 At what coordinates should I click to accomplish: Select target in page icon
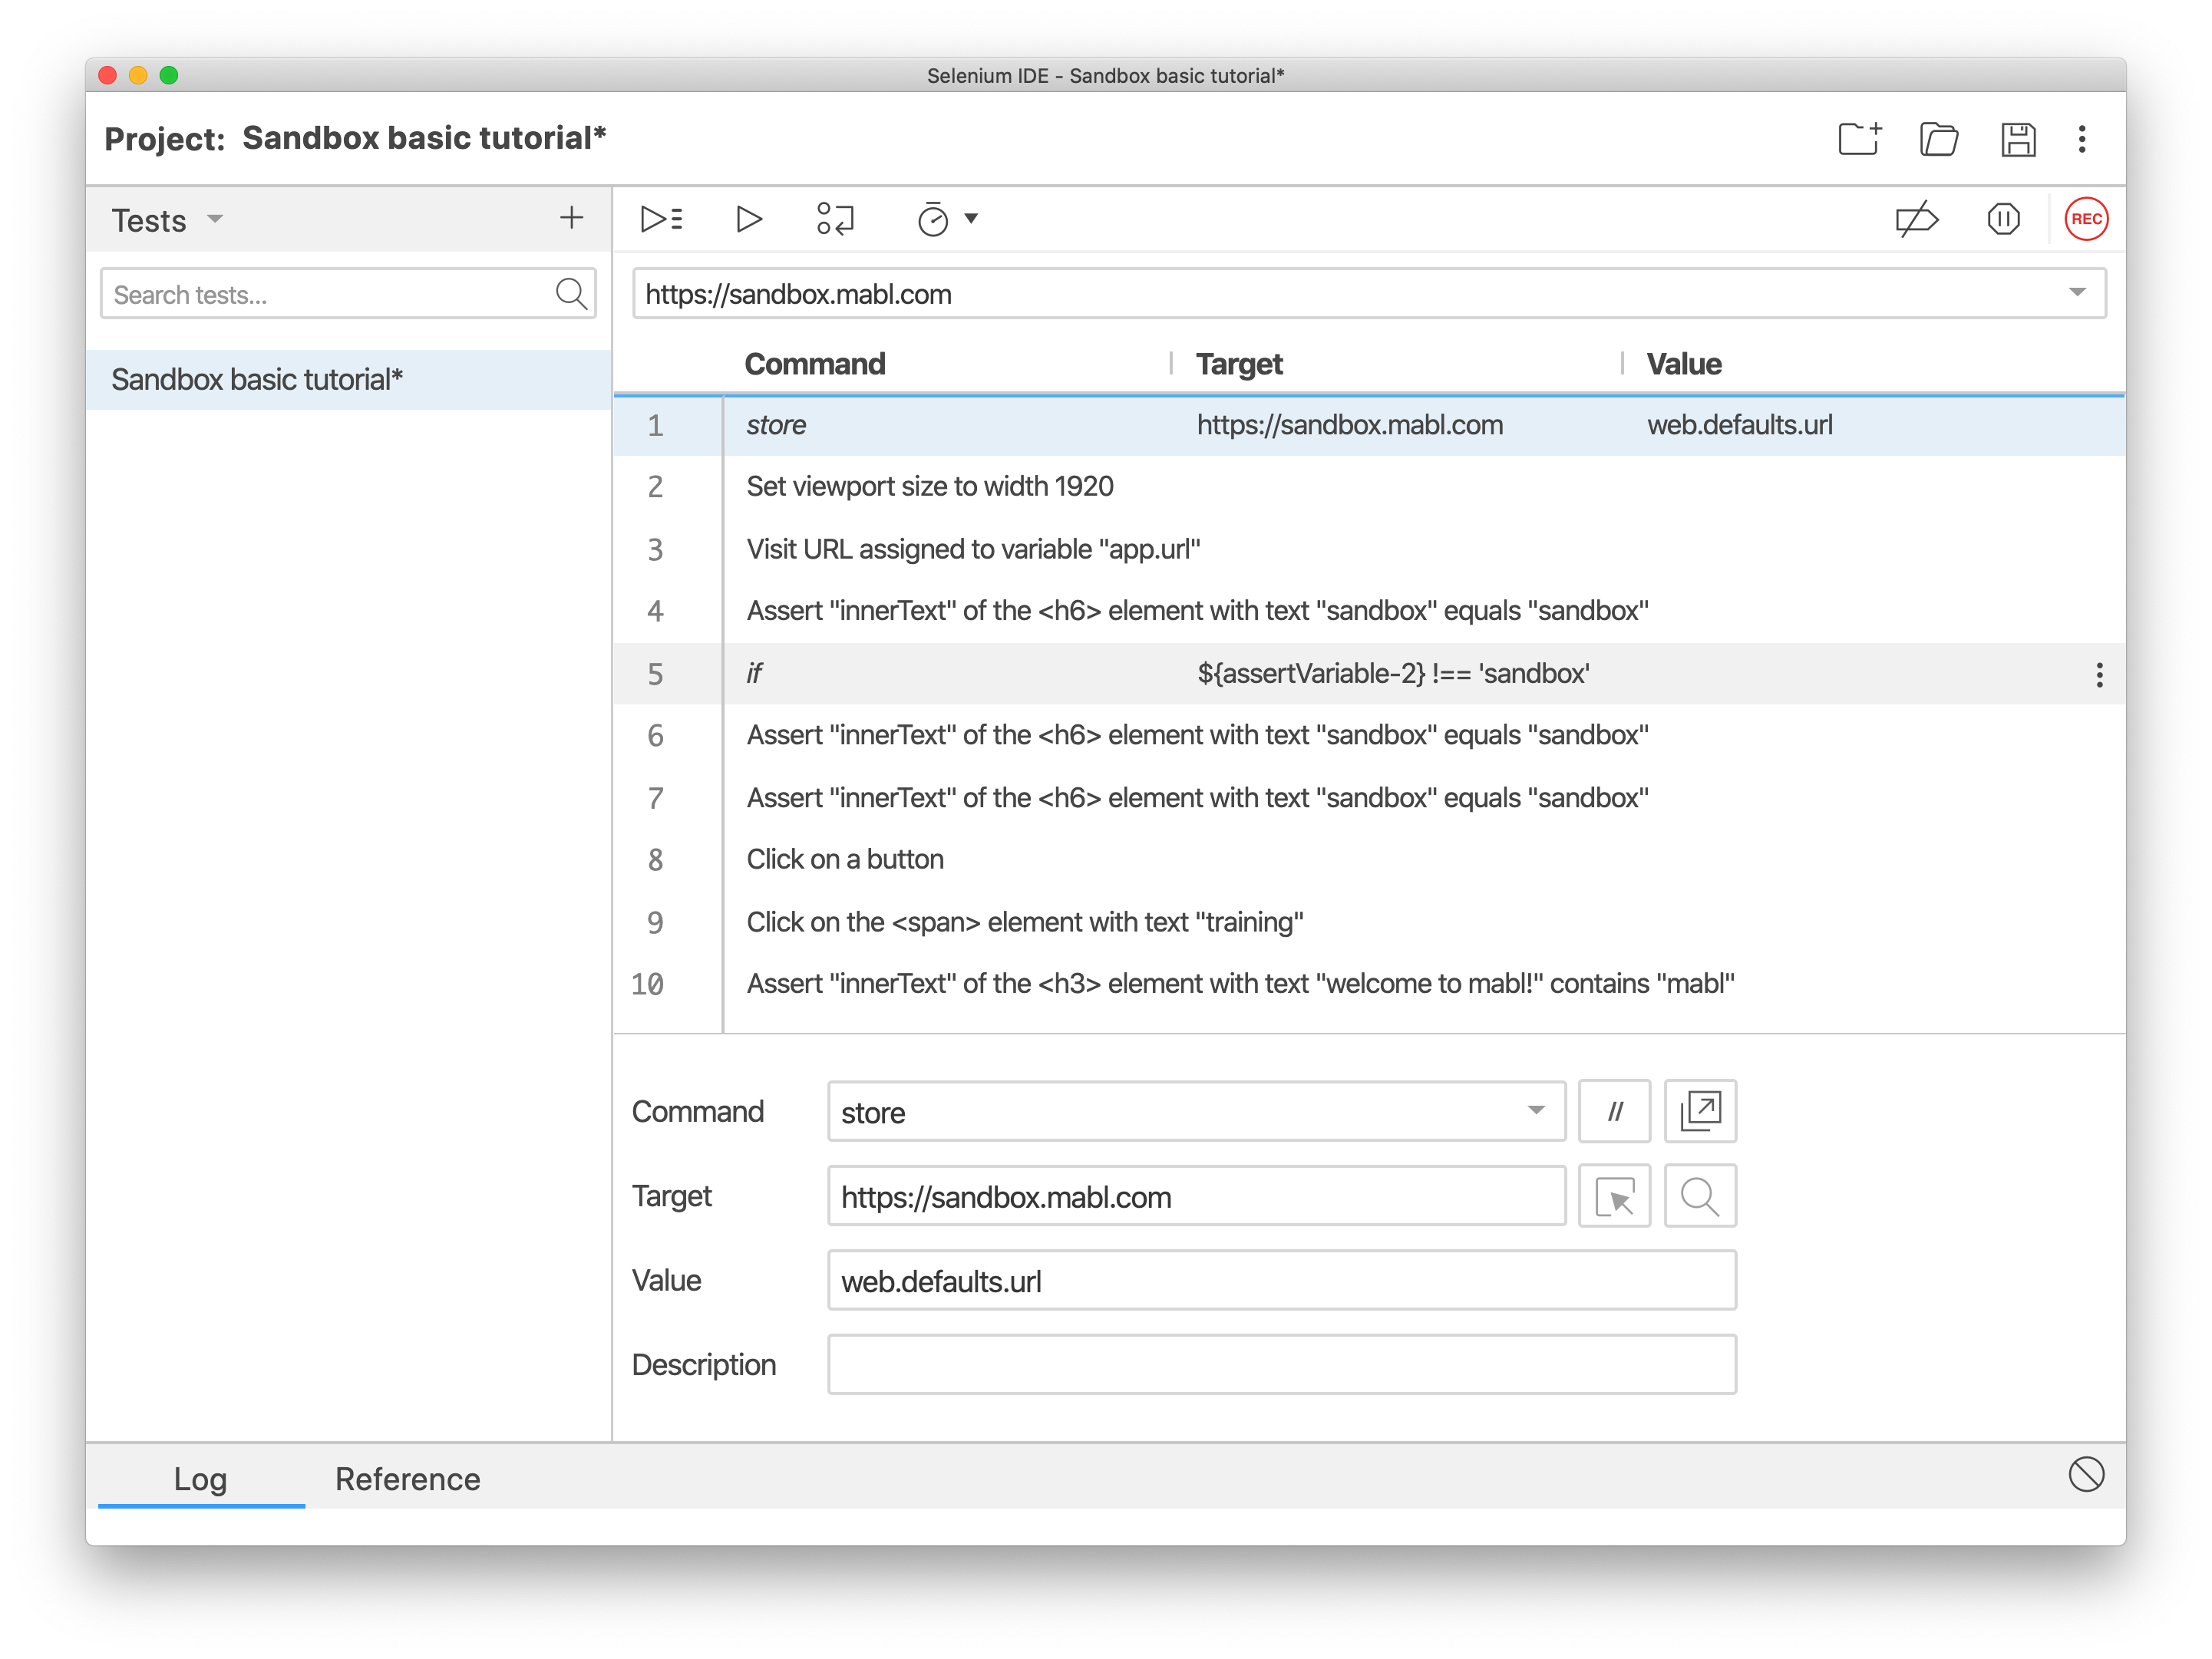click(1614, 1195)
